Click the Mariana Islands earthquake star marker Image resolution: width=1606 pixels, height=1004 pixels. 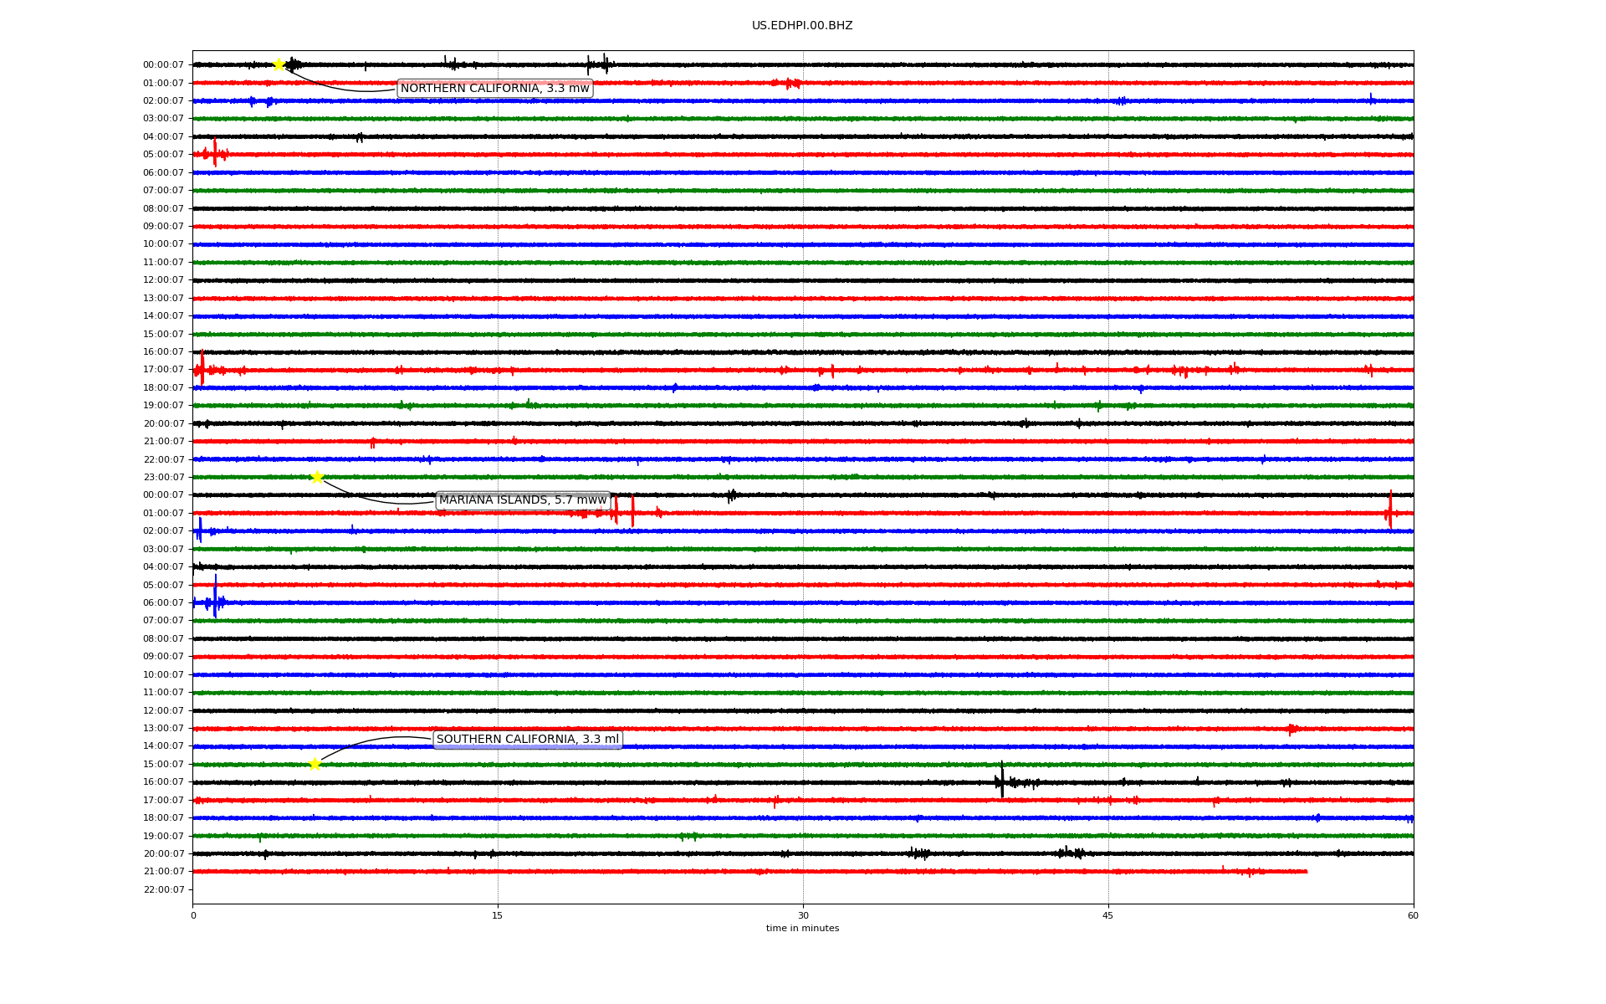coord(317,477)
